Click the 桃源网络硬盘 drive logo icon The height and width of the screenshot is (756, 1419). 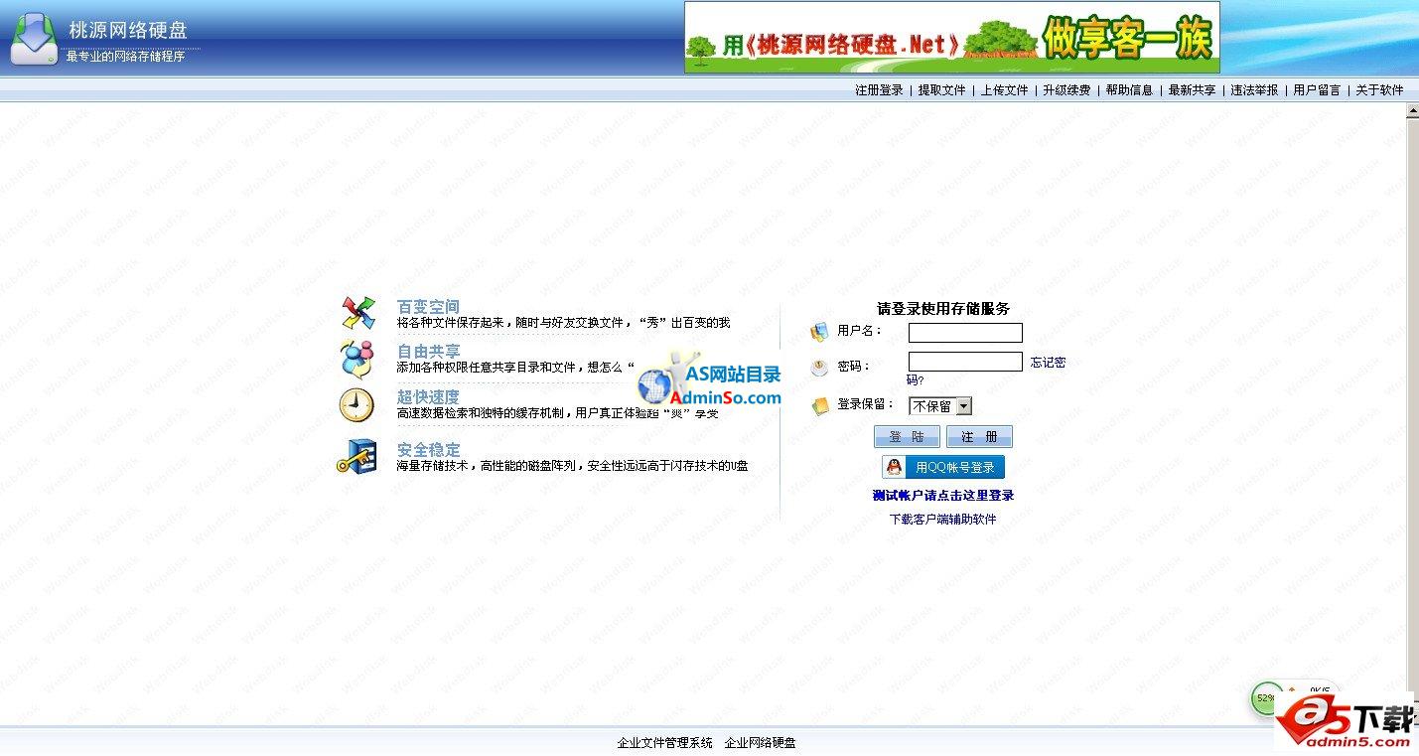click(35, 39)
